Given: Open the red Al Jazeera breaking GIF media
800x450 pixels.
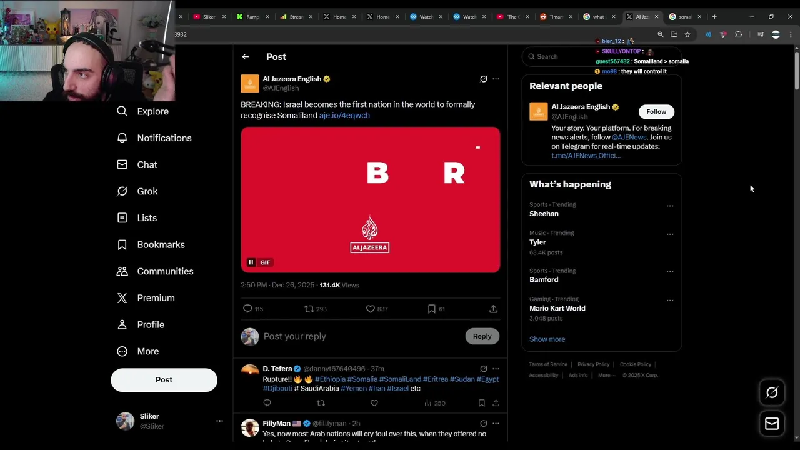Looking at the screenshot, I should coord(371,200).
